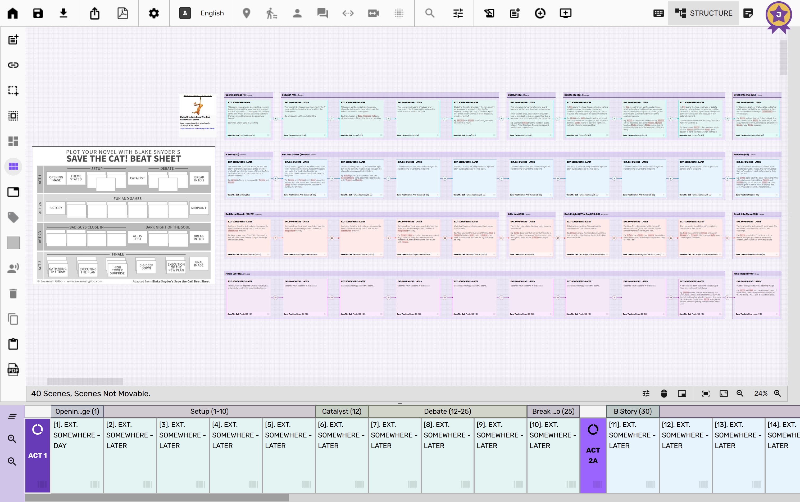Click the search magnifier icon
Viewport: 800px width, 502px height.
tap(430, 13)
